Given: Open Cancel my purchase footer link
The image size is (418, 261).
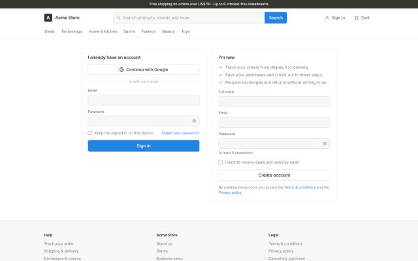Looking at the screenshot, I should 287,258.
